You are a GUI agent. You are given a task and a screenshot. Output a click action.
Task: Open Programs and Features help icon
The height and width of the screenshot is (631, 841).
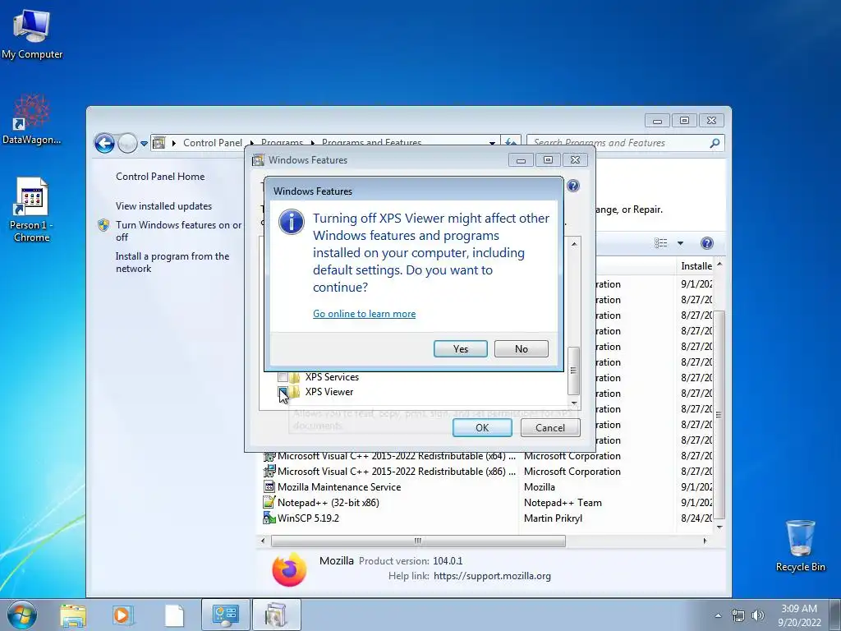(707, 243)
